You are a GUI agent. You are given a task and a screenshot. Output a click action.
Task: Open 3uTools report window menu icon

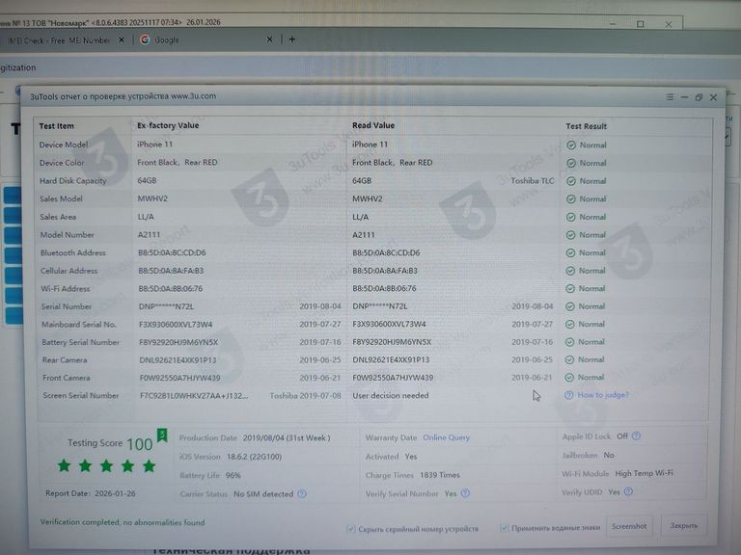[670, 97]
